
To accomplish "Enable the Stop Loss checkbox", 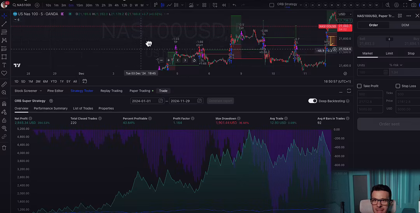I will click(x=398, y=86).
